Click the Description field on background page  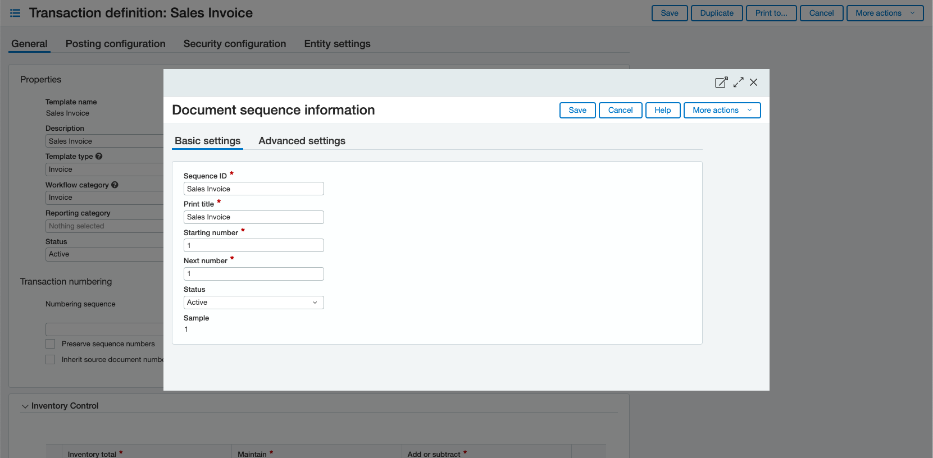104,141
